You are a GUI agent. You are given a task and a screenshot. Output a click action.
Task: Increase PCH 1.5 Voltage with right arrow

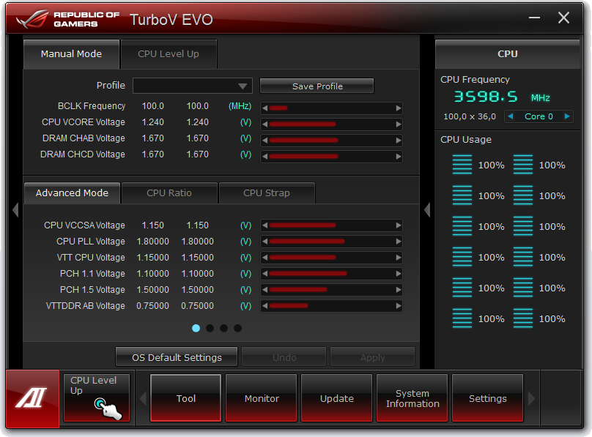tap(399, 290)
